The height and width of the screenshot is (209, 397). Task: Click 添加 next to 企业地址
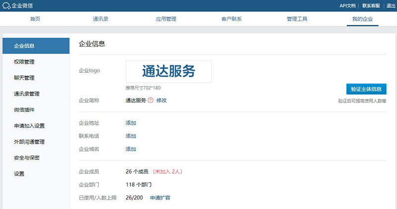pos(131,123)
